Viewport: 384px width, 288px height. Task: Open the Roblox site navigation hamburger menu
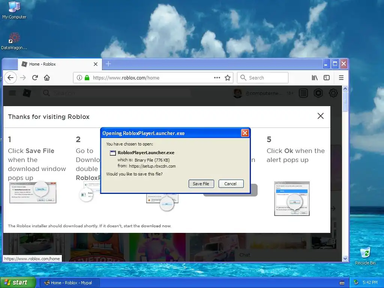pyautogui.click(x=12, y=93)
